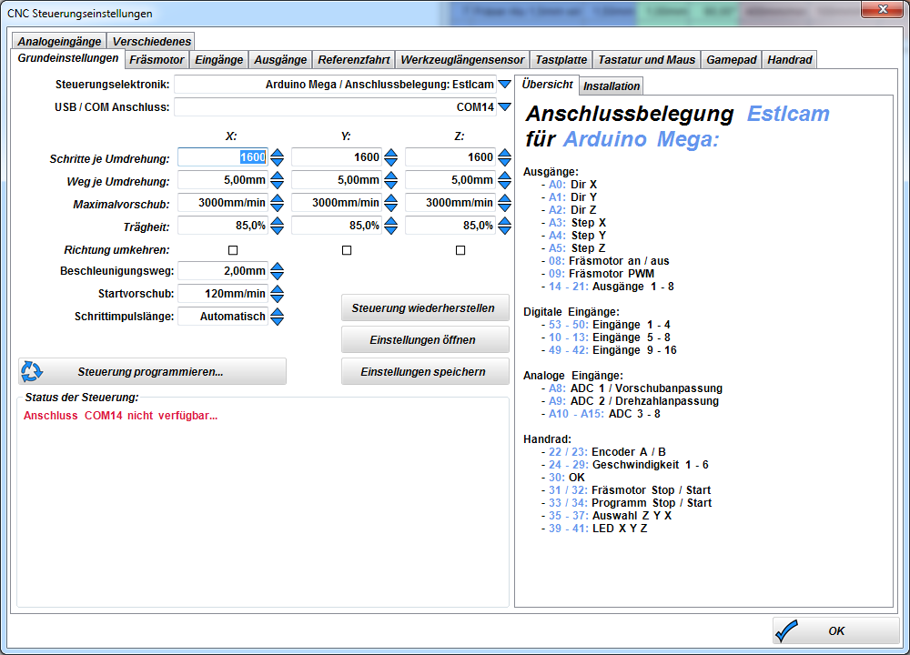Click the Startvorschub stepper arrows

(278, 294)
